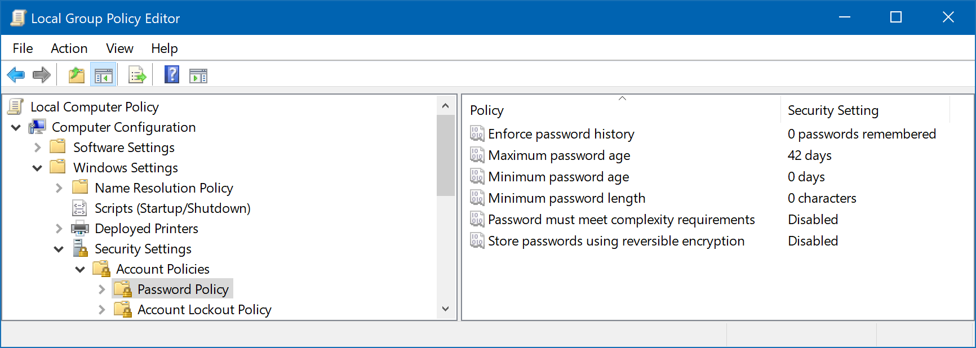This screenshot has height=348, width=976.
Task: Close the Local Group Policy Editor window
Action: pyautogui.click(x=948, y=17)
